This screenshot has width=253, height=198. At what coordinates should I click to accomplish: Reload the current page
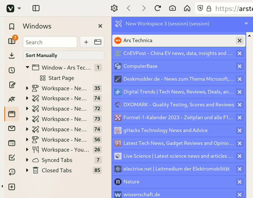tap(158, 8)
